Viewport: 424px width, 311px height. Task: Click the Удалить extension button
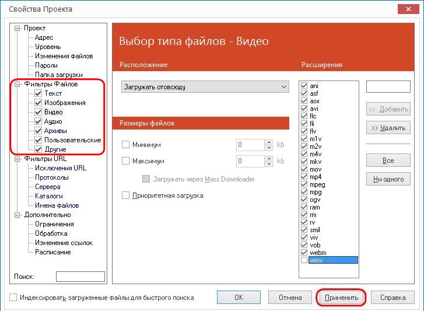click(388, 128)
